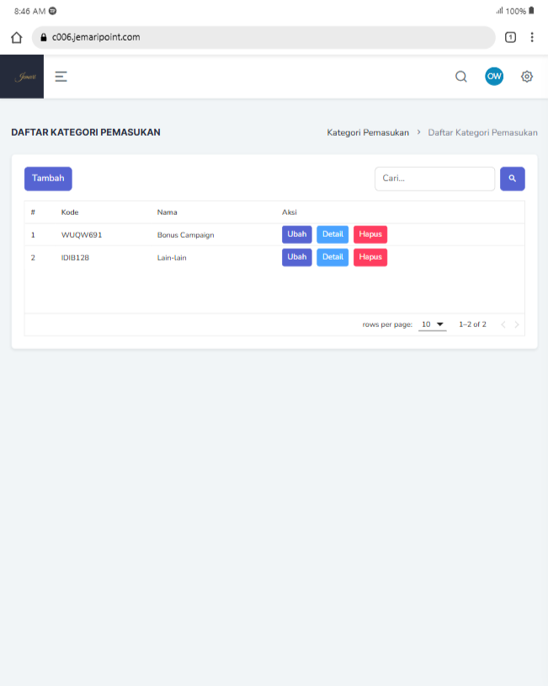Delete Lain-lain using Hapus button
The image size is (548, 686).
370,257
